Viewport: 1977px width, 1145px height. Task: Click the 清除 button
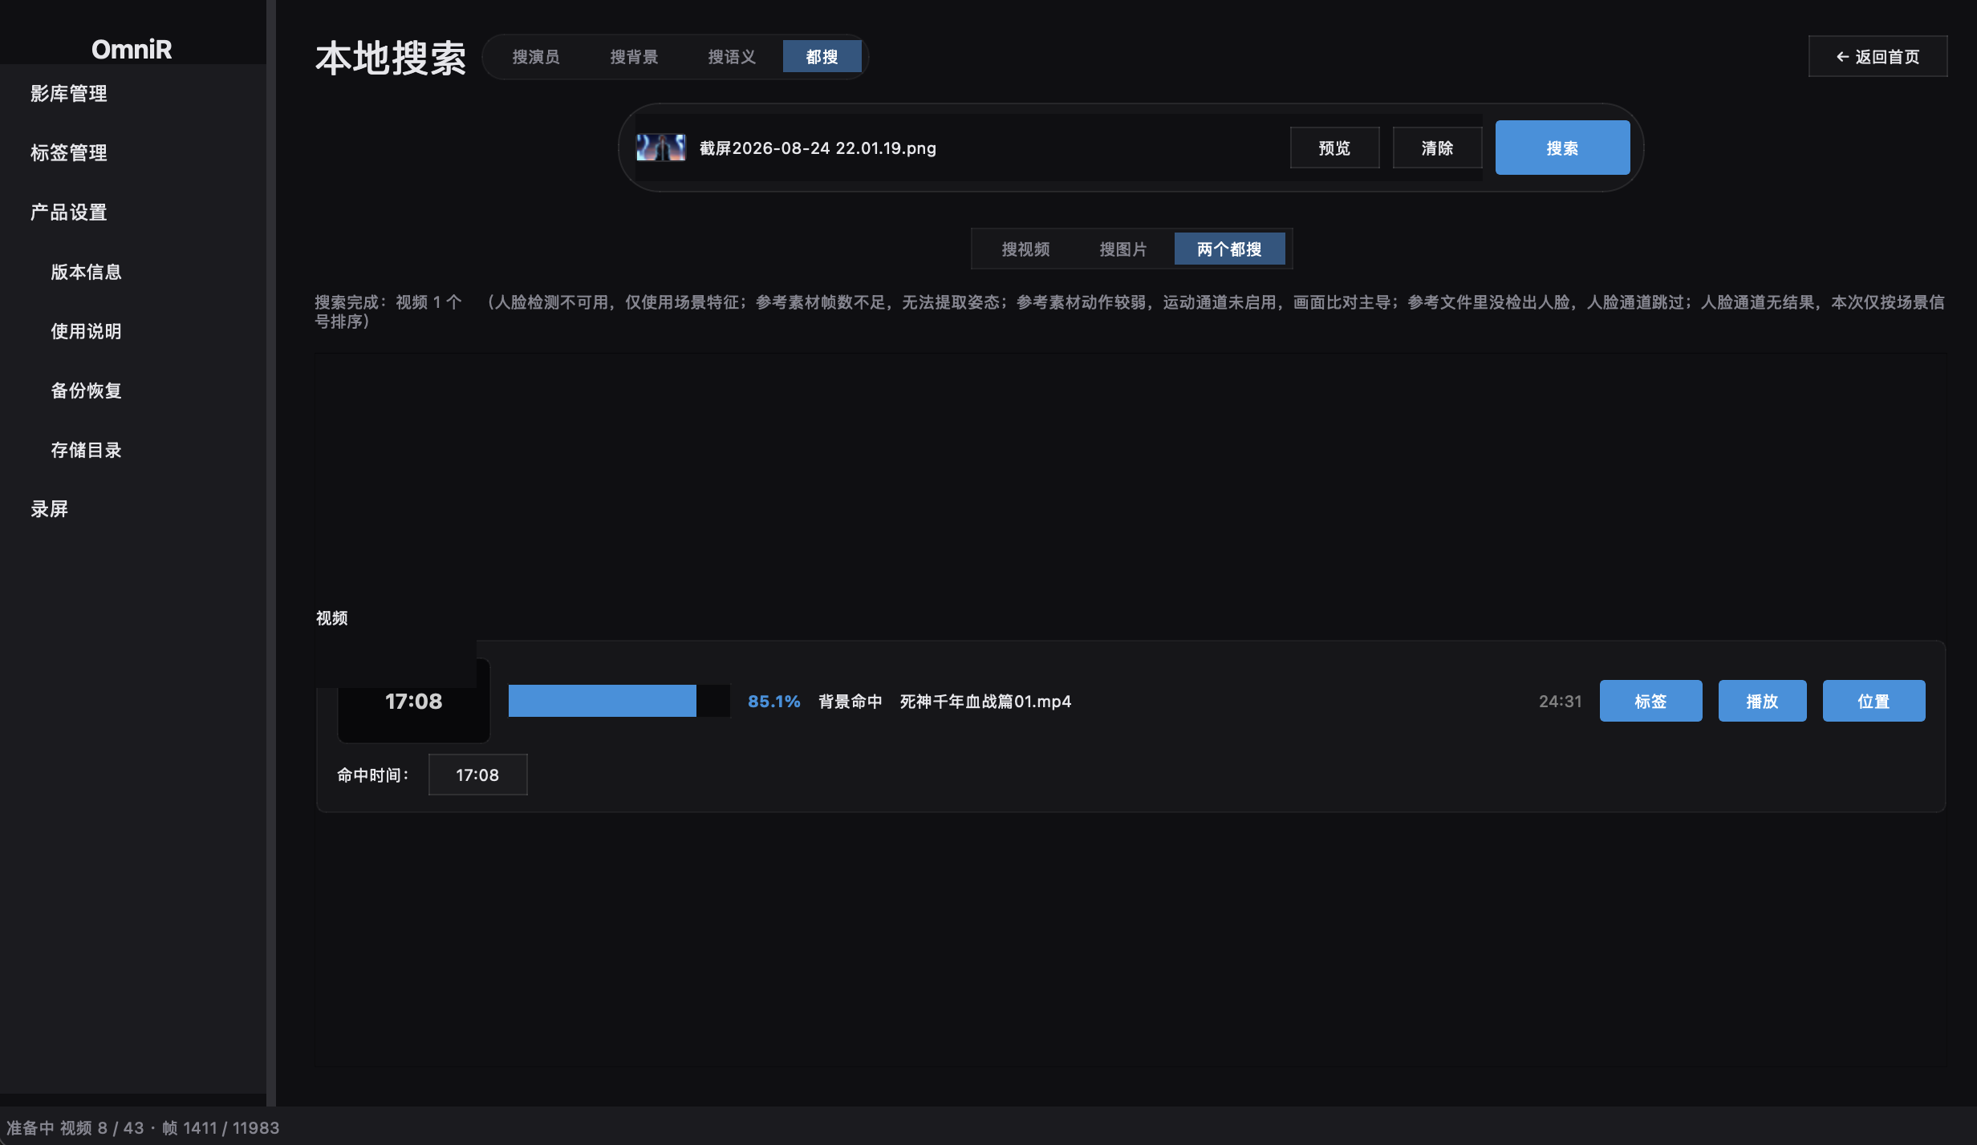1437,148
